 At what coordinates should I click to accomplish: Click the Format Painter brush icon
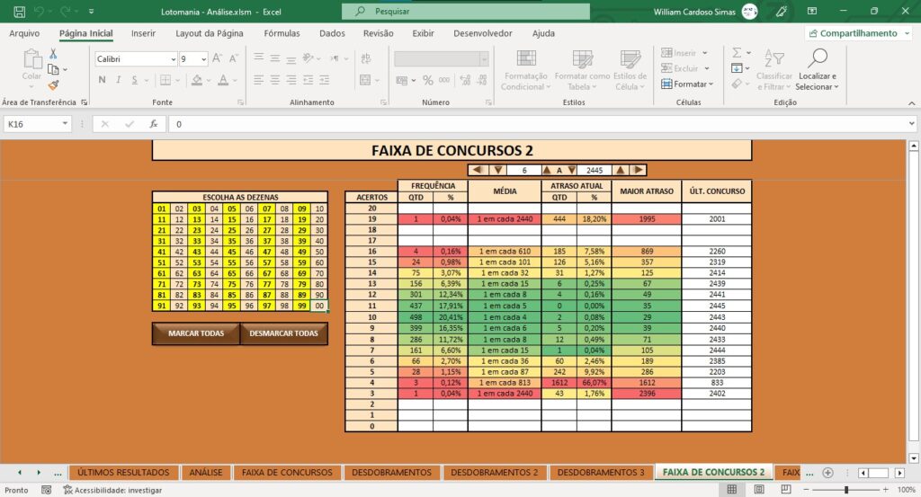coord(53,85)
